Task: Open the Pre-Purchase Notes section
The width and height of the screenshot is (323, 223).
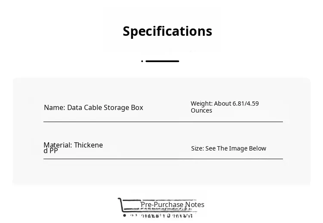Action: click(x=172, y=204)
